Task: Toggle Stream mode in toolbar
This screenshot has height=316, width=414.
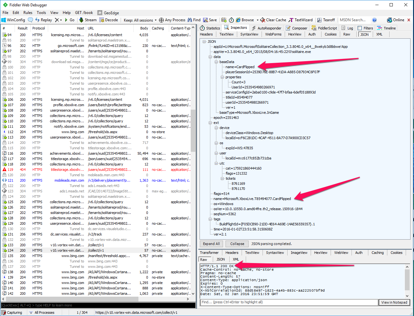Action: (88, 20)
